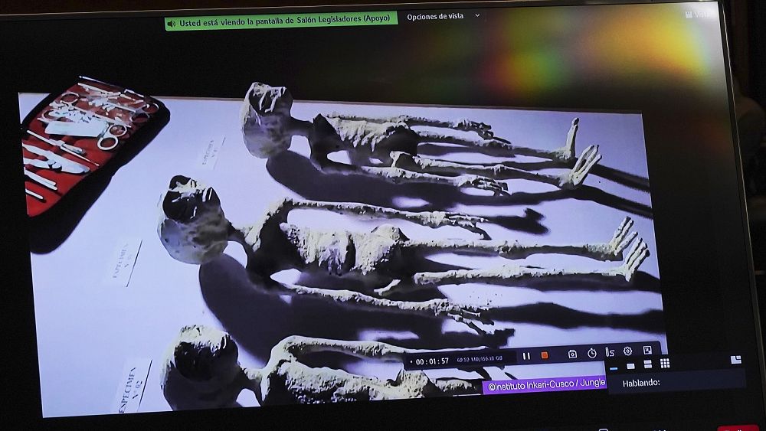Switch to single thumbnail video layout
The height and width of the screenshot is (431, 766).
[630, 365]
